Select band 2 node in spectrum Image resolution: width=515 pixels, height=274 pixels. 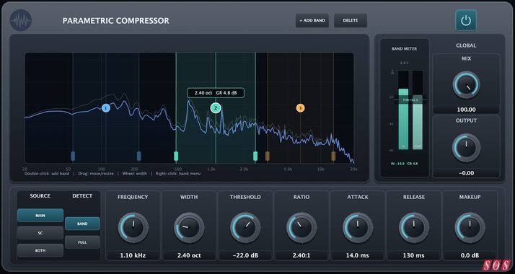click(x=216, y=107)
